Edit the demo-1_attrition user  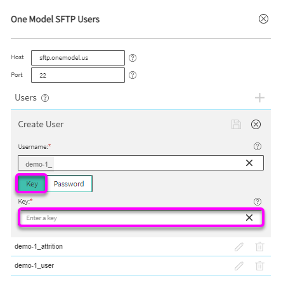click(239, 247)
